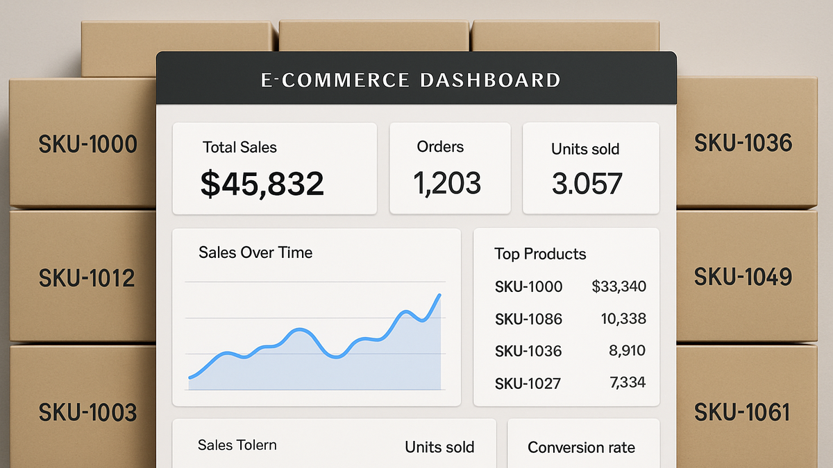Select SKU-1000 in Top Products list
The image size is (833, 468).
click(528, 287)
